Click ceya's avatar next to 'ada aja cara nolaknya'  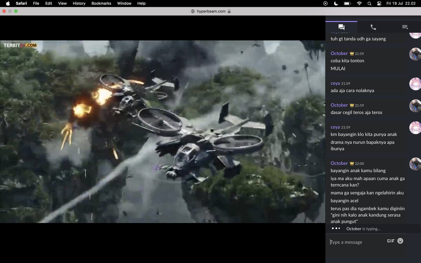(415, 84)
